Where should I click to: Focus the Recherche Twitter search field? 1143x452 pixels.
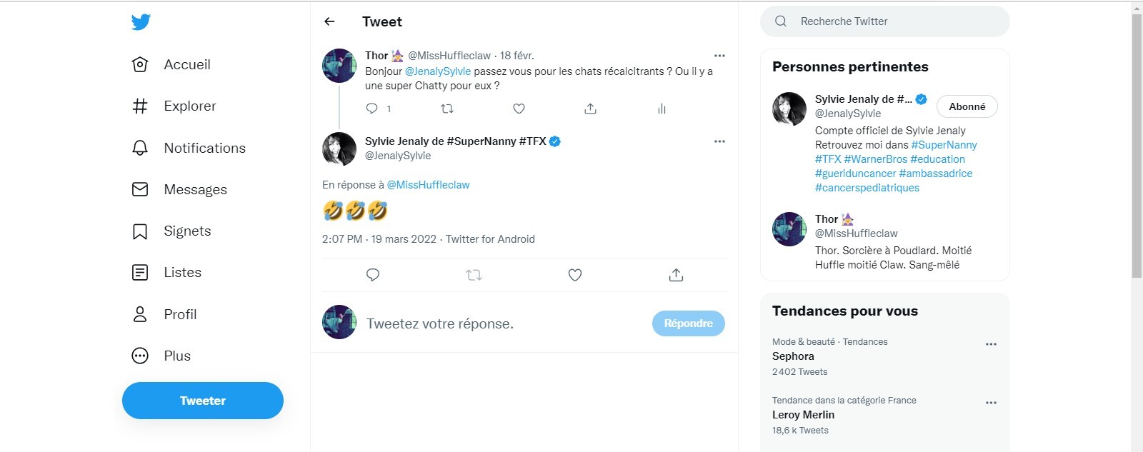click(893, 21)
